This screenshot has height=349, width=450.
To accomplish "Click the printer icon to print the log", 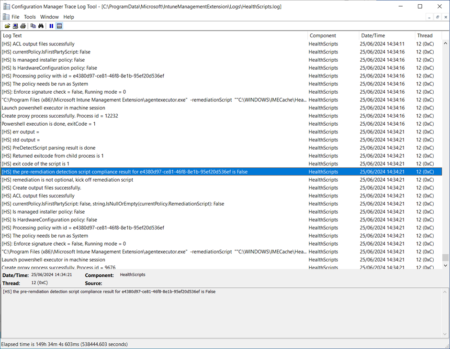I will click(22, 26).
